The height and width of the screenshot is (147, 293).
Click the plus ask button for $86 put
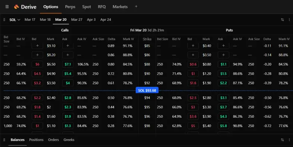pyautogui.click(x=223, y=55)
